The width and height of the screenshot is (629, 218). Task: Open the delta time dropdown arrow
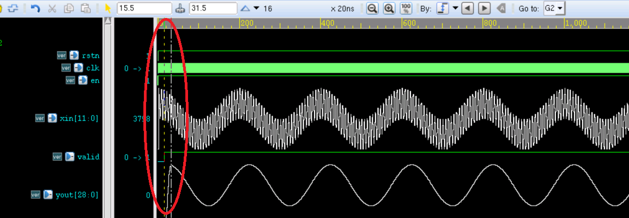click(257, 9)
